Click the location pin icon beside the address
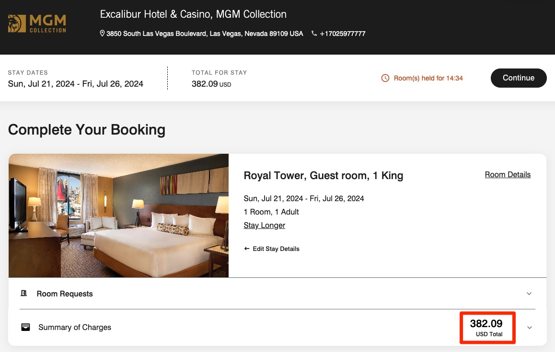Viewport: 555px width, 352px height. point(102,34)
